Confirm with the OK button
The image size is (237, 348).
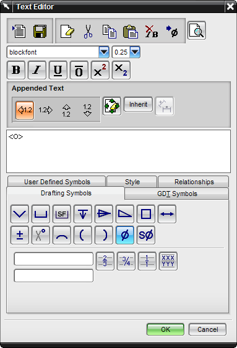(x=165, y=329)
